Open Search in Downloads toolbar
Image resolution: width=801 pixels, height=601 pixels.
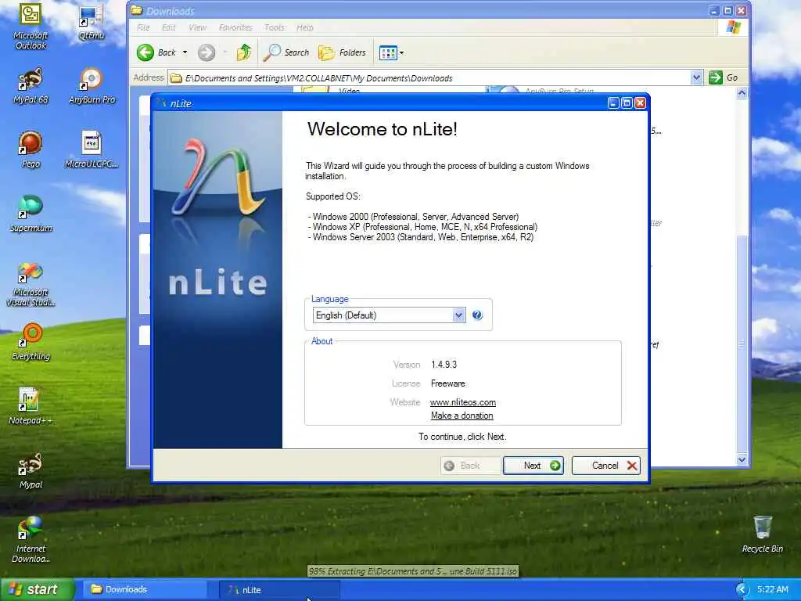tap(286, 52)
